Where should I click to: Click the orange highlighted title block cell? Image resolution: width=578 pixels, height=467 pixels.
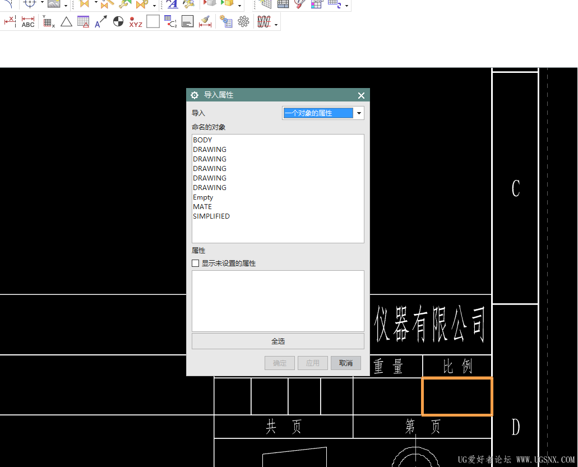click(x=457, y=396)
